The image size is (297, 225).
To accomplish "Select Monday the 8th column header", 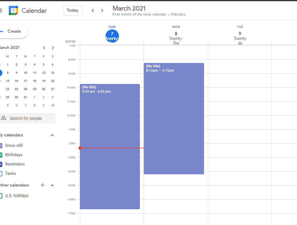I will [176, 34].
